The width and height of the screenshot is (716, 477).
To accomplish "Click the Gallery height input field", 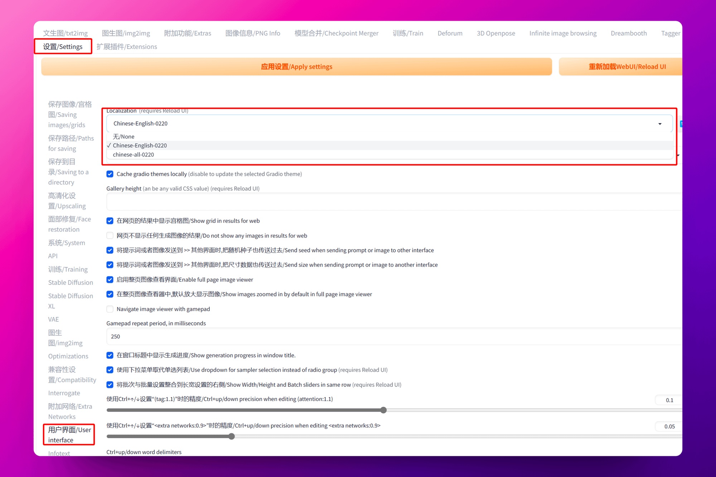I will 394,202.
